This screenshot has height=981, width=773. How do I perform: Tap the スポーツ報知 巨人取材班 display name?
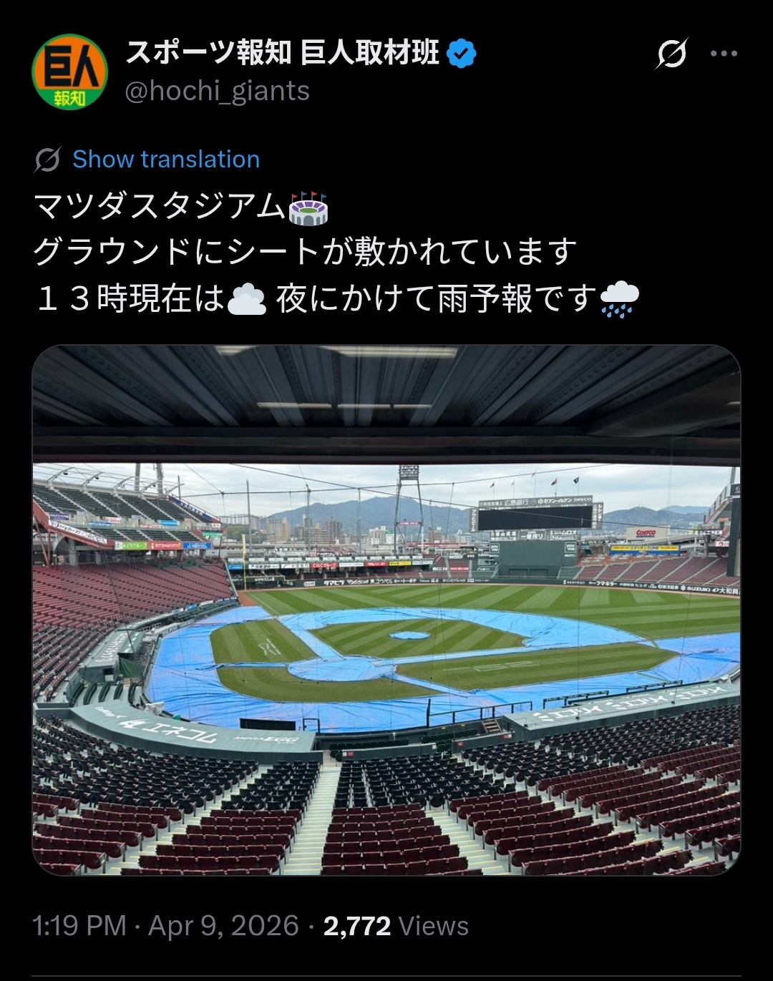click(283, 53)
